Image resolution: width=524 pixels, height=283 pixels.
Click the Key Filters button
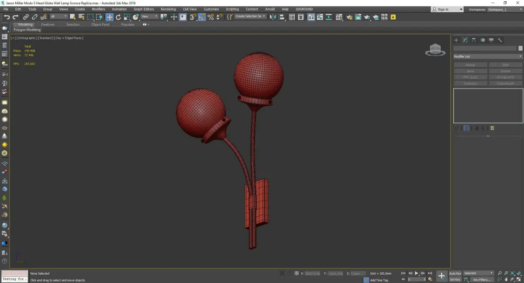click(x=481, y=280)
